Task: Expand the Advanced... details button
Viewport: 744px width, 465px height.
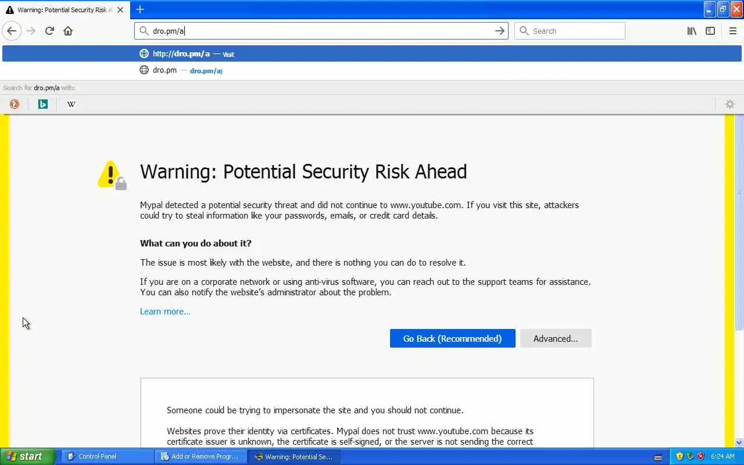Action: pos(555,338)
